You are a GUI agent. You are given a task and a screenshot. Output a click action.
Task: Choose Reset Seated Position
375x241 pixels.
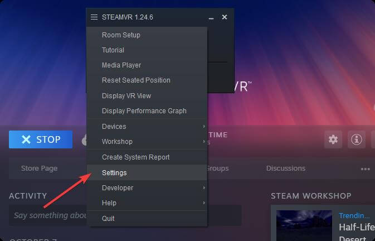[147, 80]
